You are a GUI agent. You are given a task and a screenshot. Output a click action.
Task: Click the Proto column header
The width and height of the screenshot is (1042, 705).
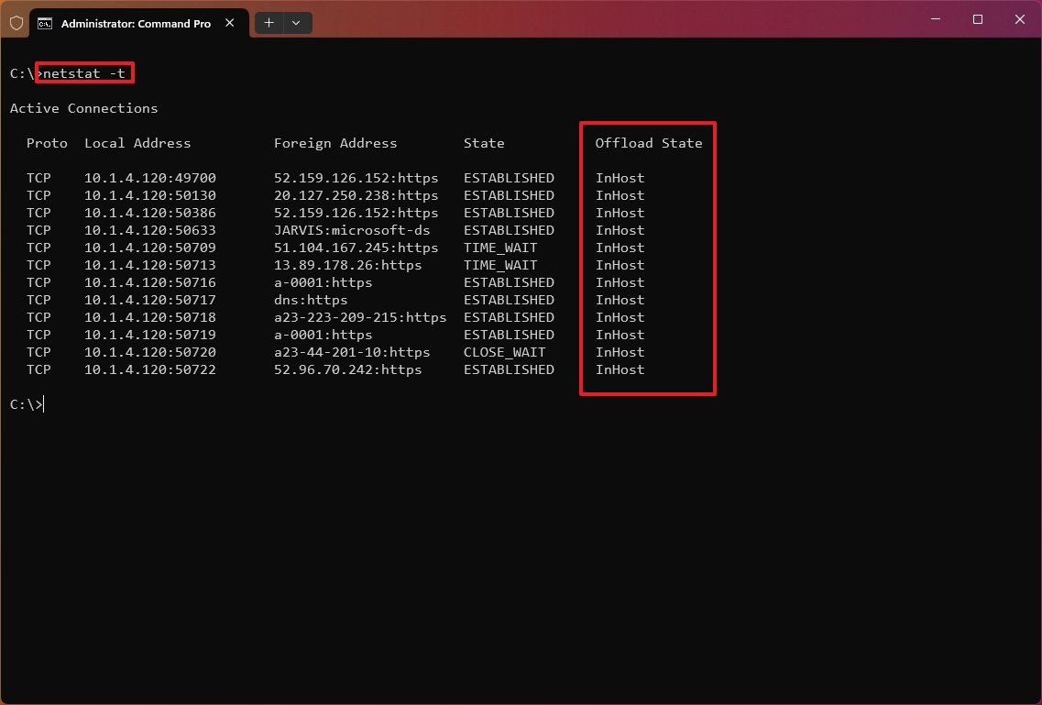[x=47, y=143]
